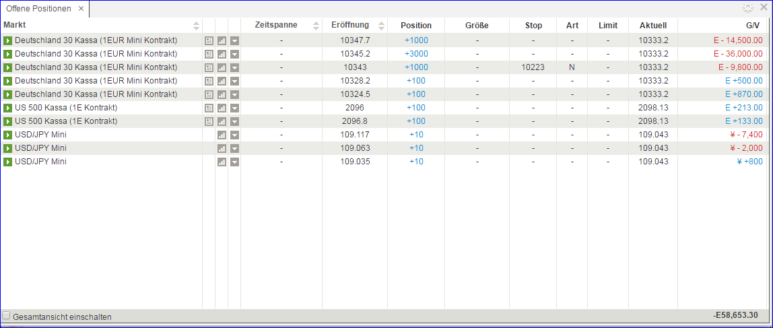Screen dimensions: 773x328
Task: Click green arrow icon of Deutschland 30 row opened at 10324.5
Action: (x=7, y=94)
